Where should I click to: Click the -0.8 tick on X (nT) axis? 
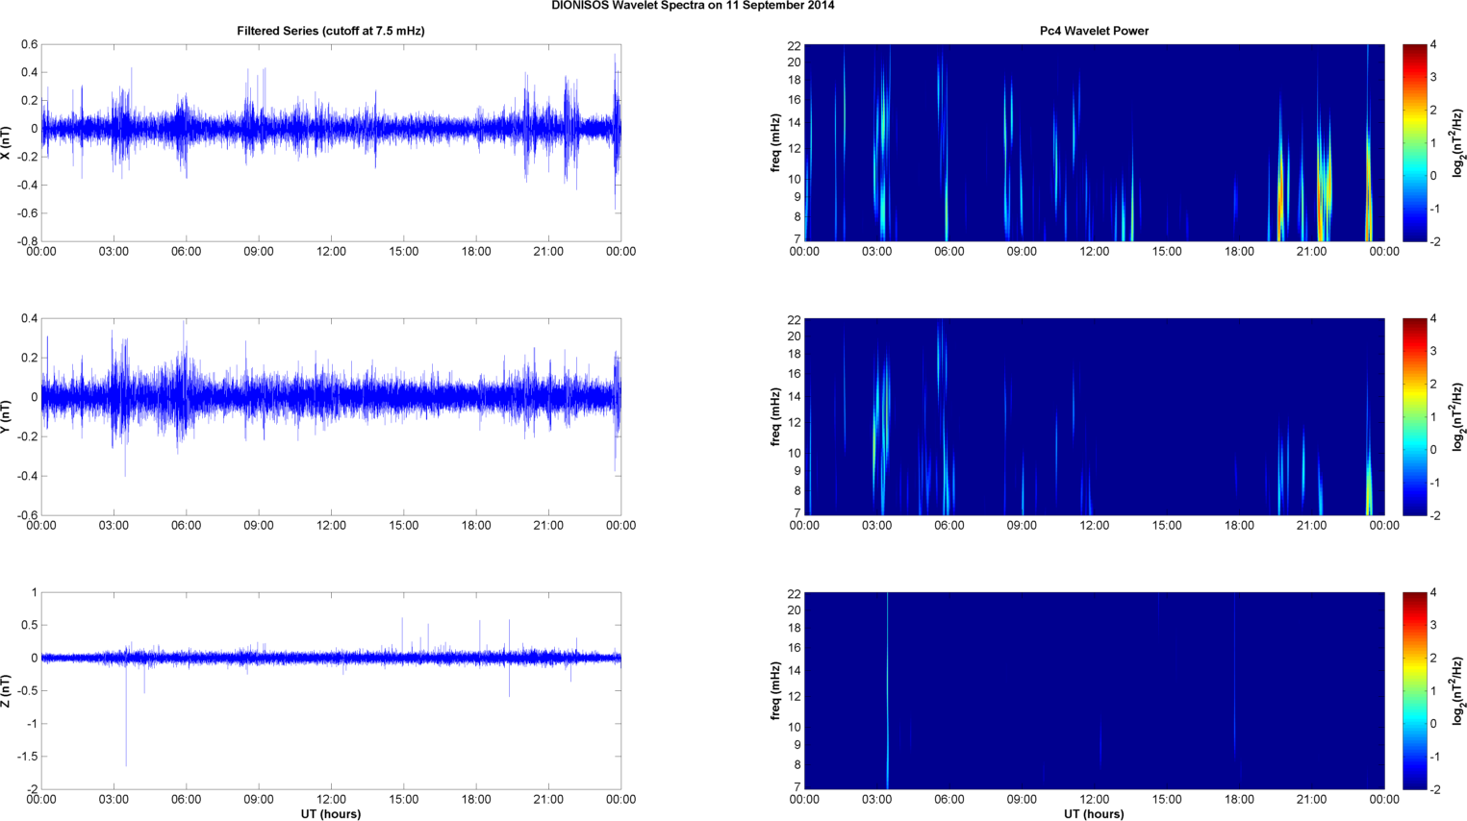[x=28, y=241]
